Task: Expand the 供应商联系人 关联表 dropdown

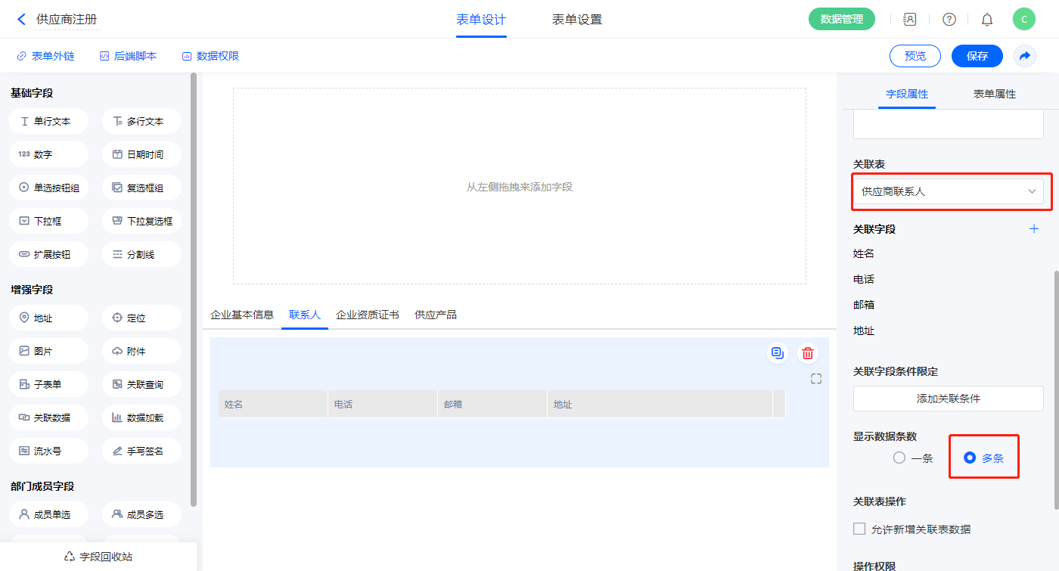Action: click(x=948, y=192)
